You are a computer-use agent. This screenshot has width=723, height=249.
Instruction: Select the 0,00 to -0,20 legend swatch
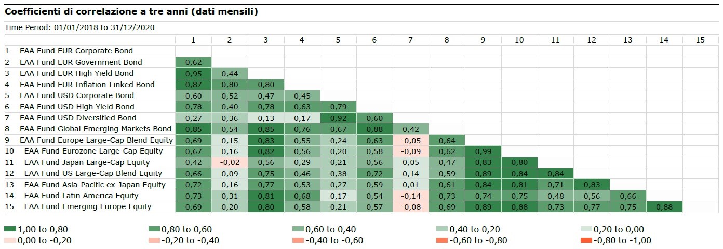coord(10,240)
